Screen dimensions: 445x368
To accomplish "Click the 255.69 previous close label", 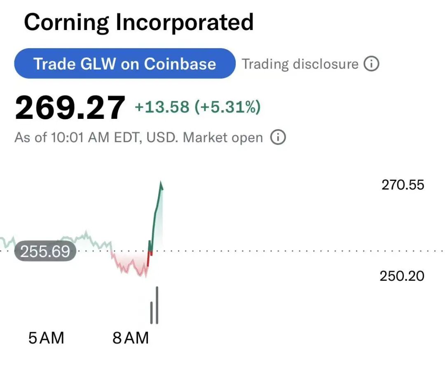I will (45, 251).
